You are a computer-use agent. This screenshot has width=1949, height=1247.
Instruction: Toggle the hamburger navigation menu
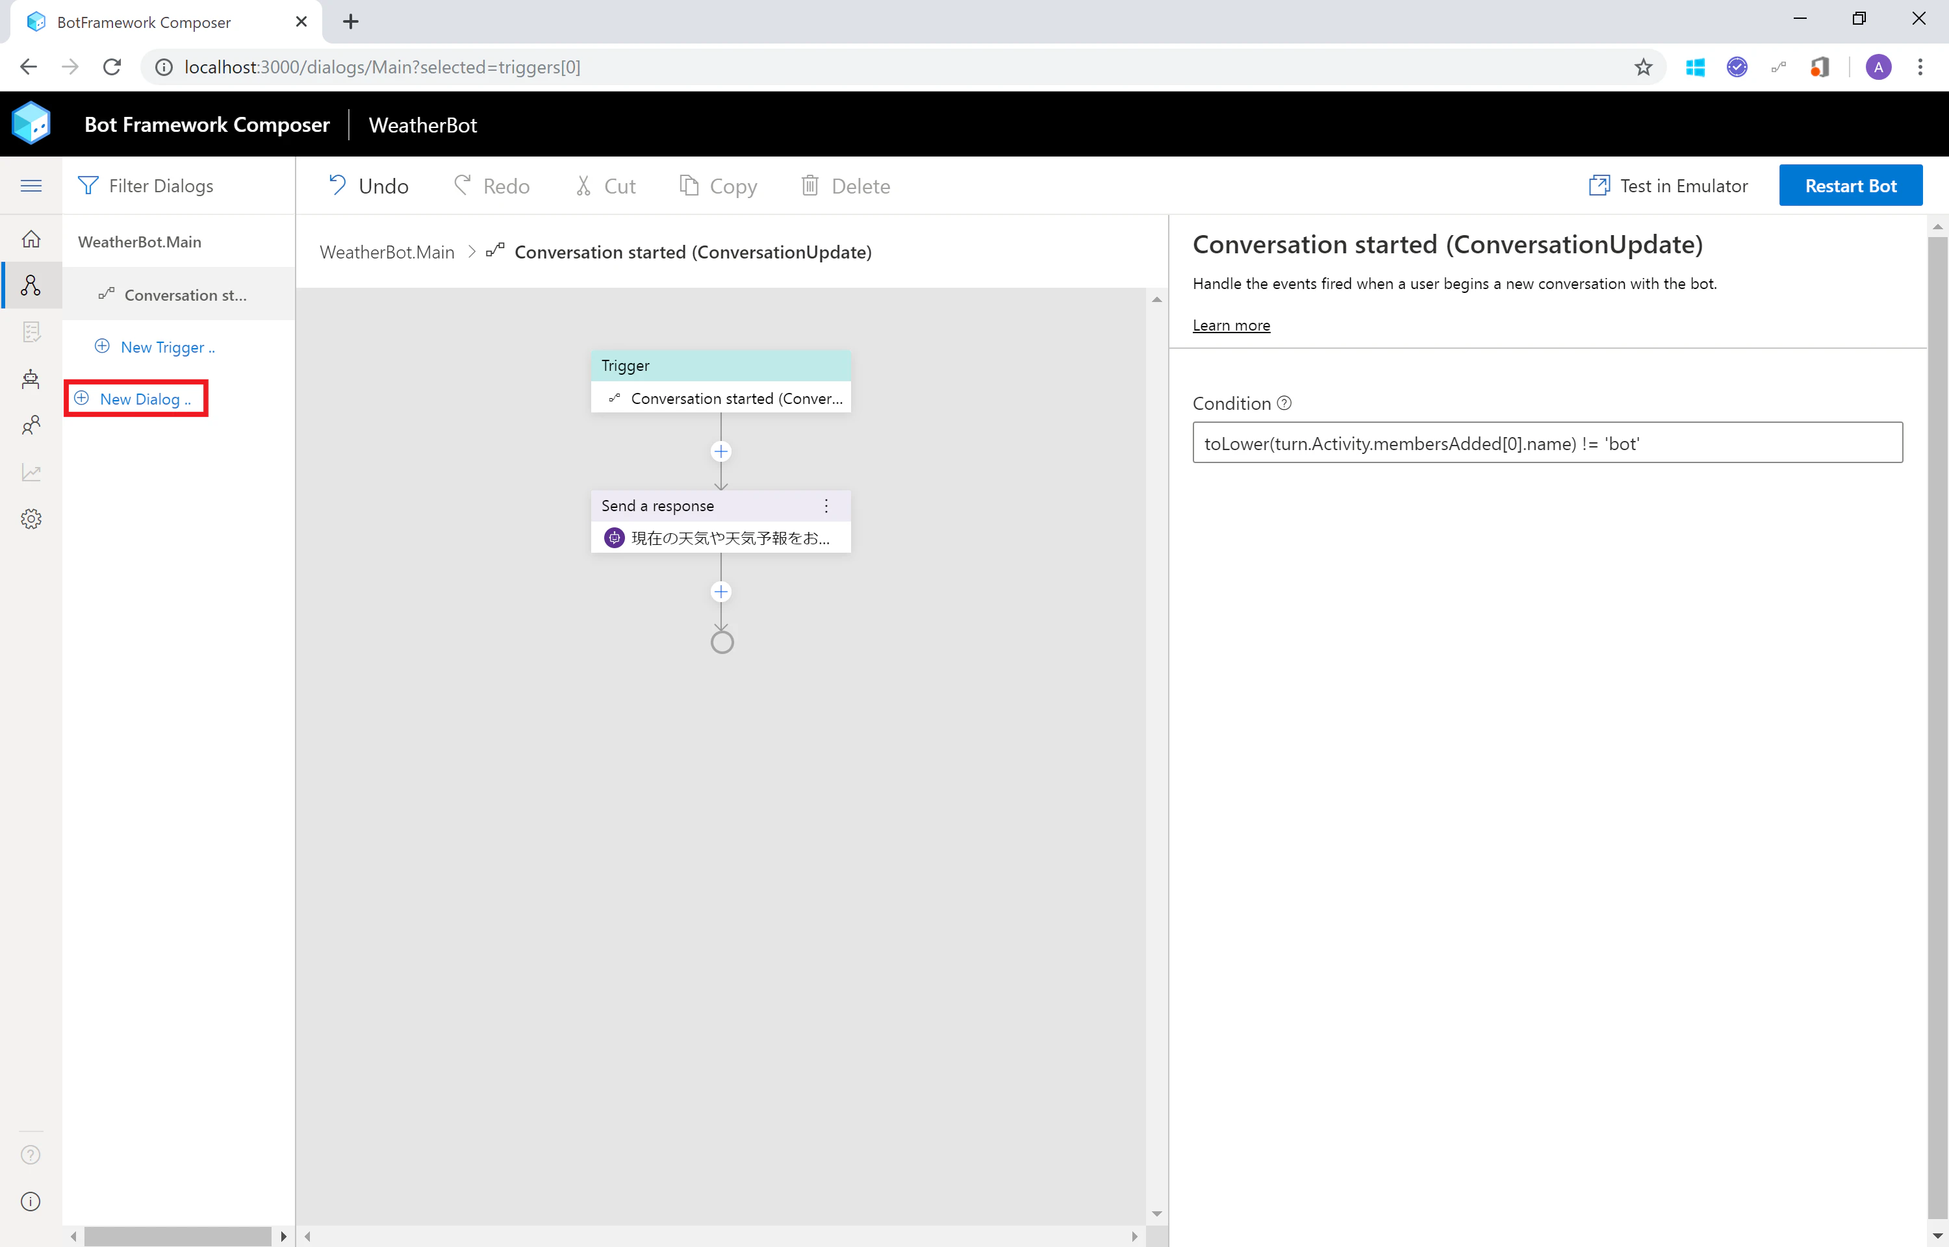tap(31, 186)
